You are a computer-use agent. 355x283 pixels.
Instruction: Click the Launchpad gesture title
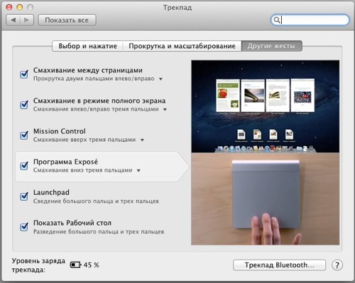click(51, 192)
